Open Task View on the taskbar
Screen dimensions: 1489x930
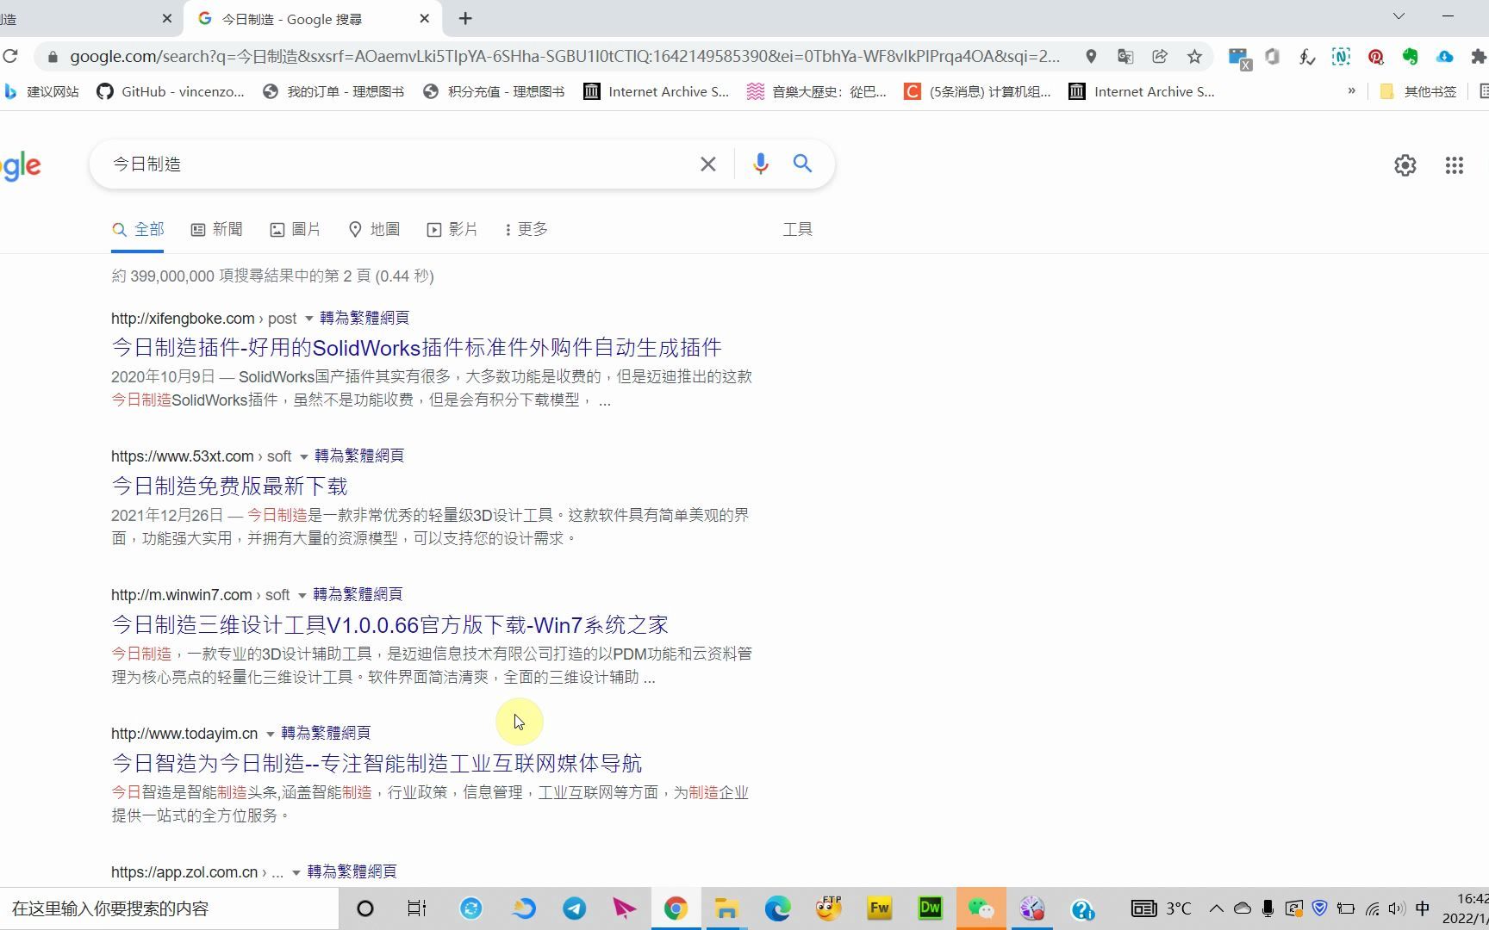417,908
